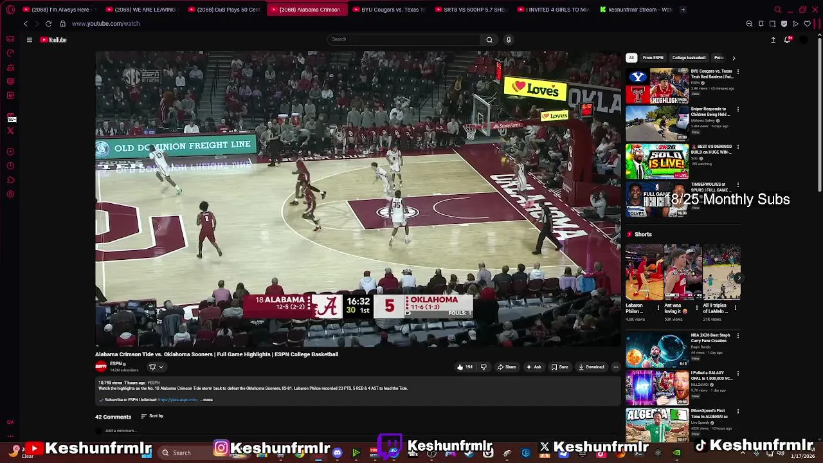Image resolution: width=823 pixels, height=463 pixels.
Task: Open BYU Cougars vs Texas Tech thumbnail
Action: [656, 86]
